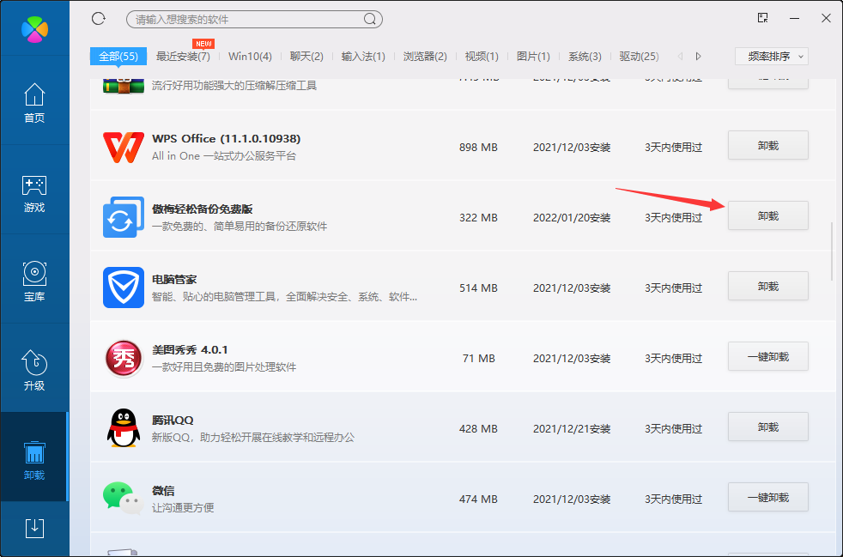Click the 傲梅轻松备份免费版 app icon
Image resolution: width=843 pixels, height=557 pixels.
click(123, 217)
